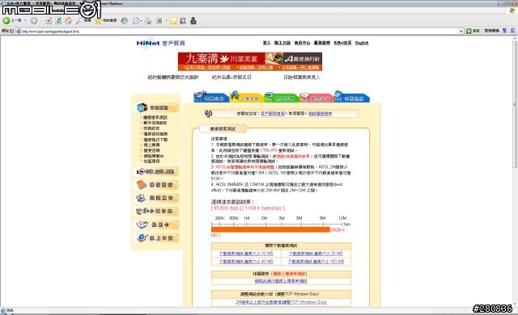This screenshot has height=315, width=518.
Task: Click the red X Stop icon
Action: (49, 21)
